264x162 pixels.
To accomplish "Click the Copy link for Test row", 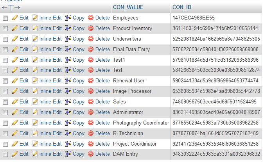I will 78,70.
